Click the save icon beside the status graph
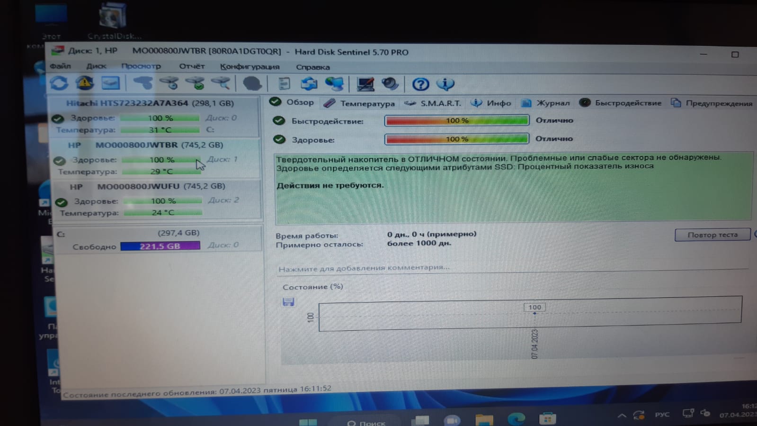Screen dimensions: 757x426 coord(288,302)
